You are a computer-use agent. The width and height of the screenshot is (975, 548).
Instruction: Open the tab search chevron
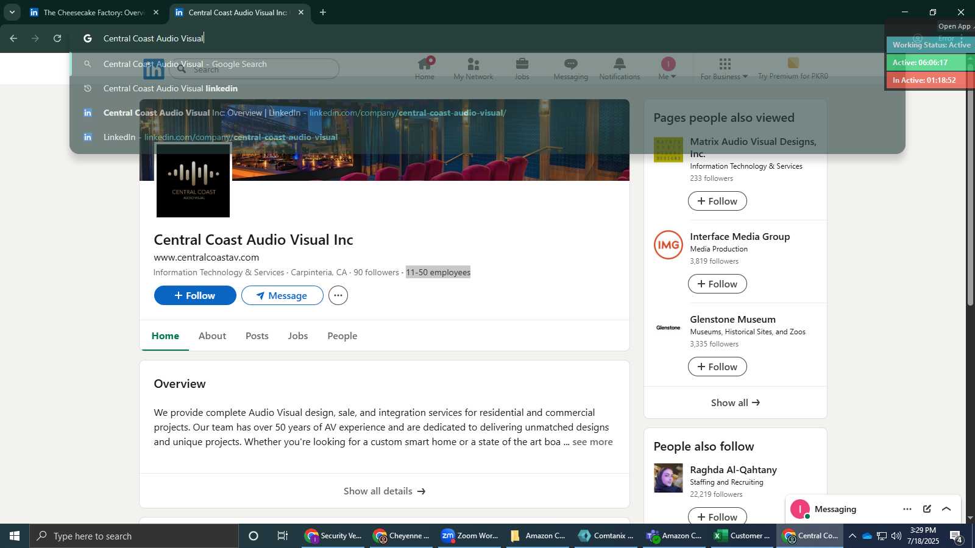[x=12, y=12]
